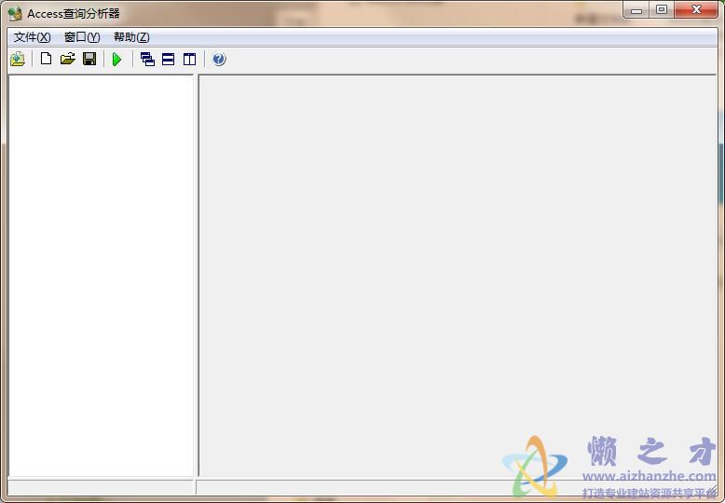Maximize the Access查询分析器 window

point(662,9)
